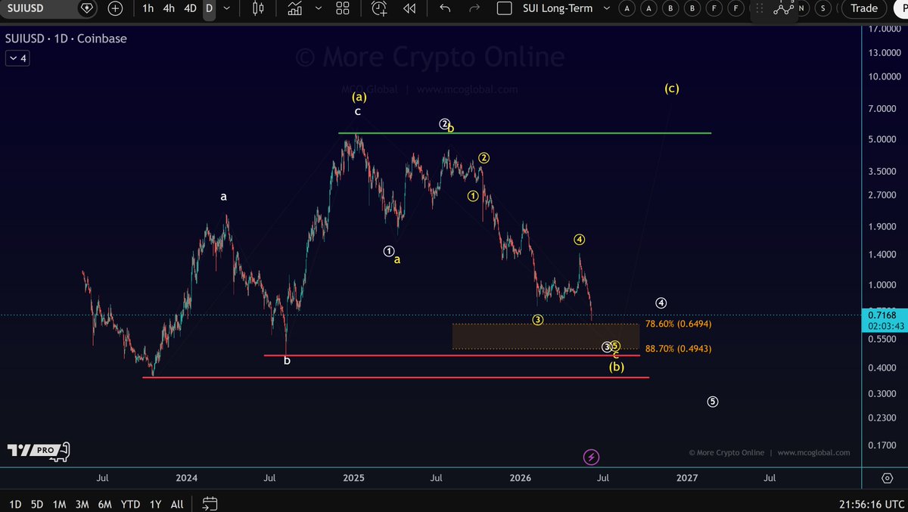Select the yellow (c) wave label
The width and height of the screenshot is (908, 512).
tap(672, 88)
